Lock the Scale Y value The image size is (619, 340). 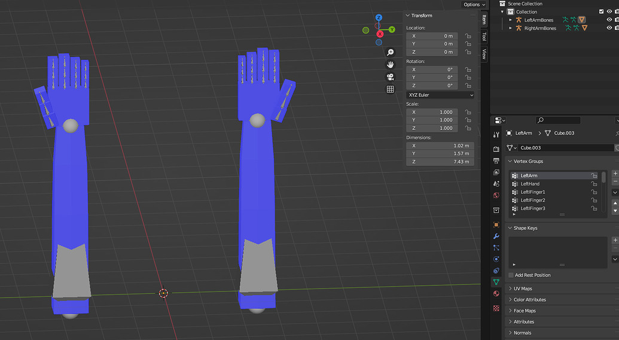[x=468, y=120]
